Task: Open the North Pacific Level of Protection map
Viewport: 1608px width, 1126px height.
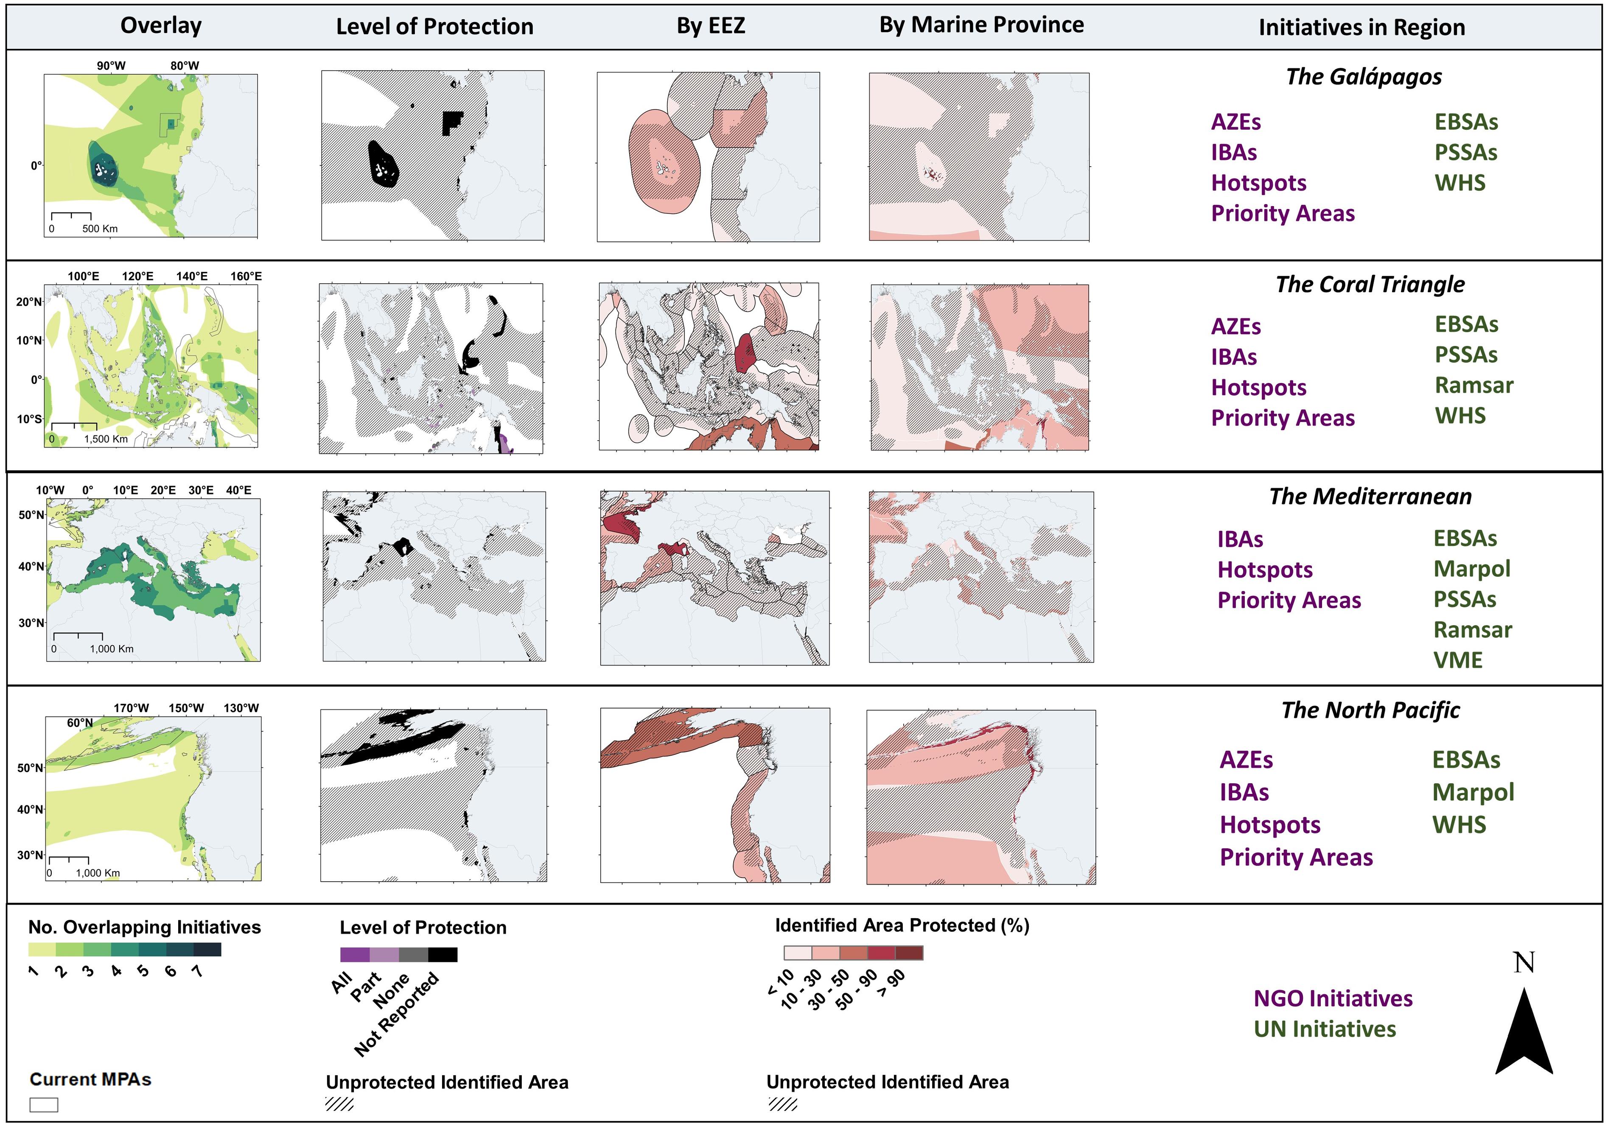Action: 434,796
